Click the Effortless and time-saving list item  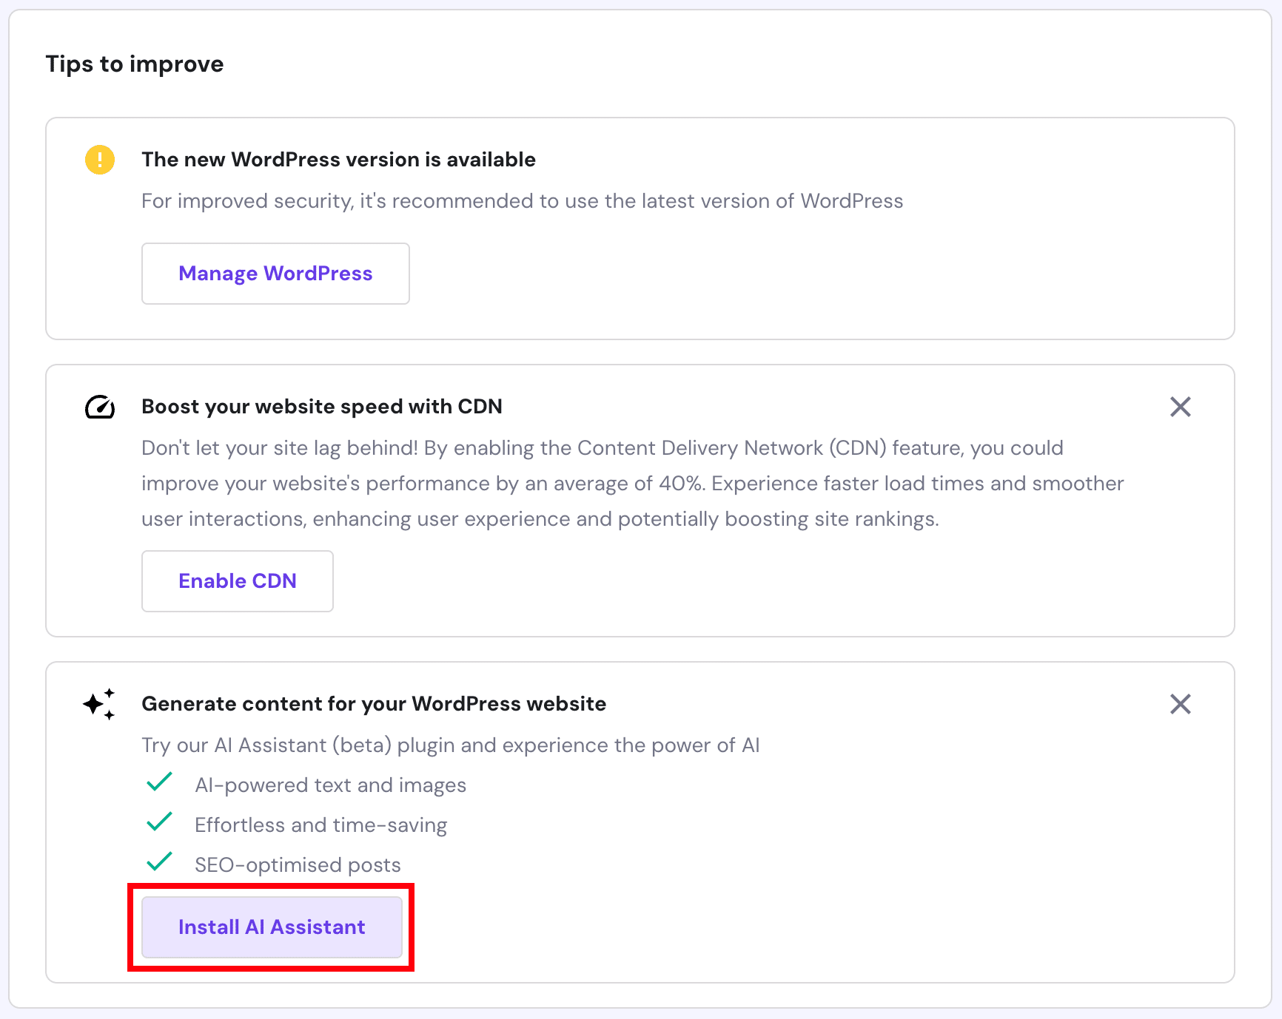[320, 825]
